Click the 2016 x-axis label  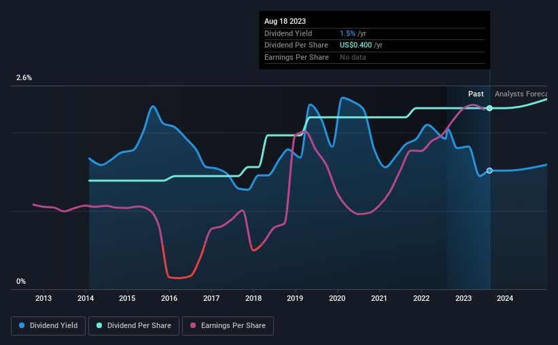coord(169,298)
